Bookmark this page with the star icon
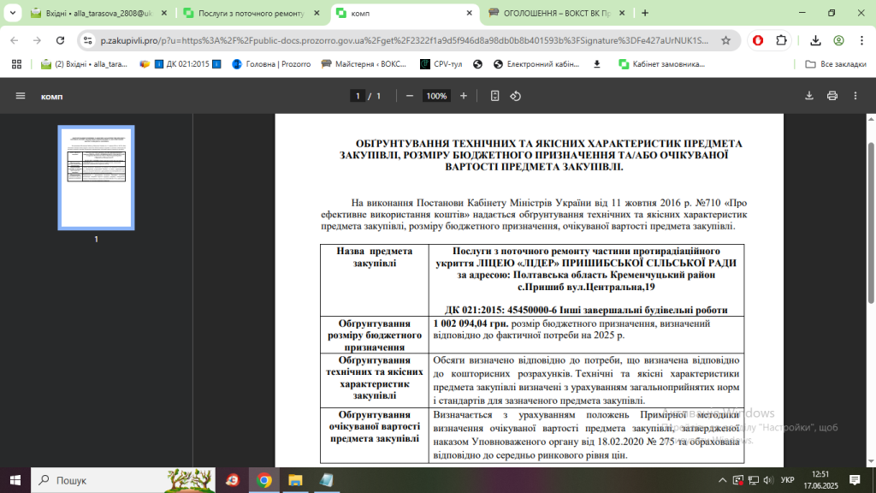The width and height of the screenshot is (876, 493). pyautogui.click(x=725, y=40)
